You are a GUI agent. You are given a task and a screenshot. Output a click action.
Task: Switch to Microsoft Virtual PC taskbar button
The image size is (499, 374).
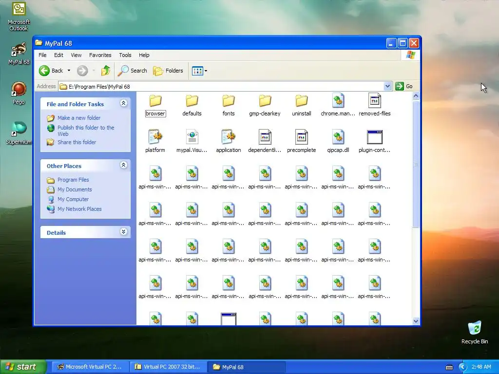(x=90, y=367)
